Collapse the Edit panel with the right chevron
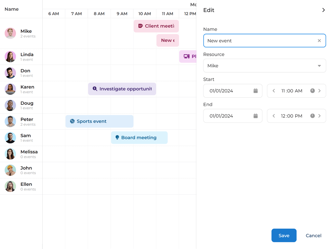 click(324, 10)
